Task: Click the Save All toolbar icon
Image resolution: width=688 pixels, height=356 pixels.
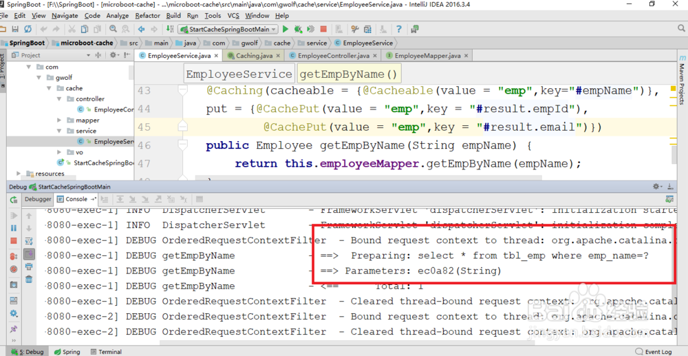Action: 15,30
